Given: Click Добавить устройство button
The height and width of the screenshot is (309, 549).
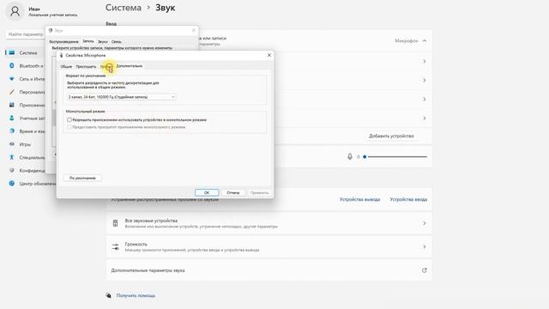Looking at the screenshot, I should (x=391, y=136).
